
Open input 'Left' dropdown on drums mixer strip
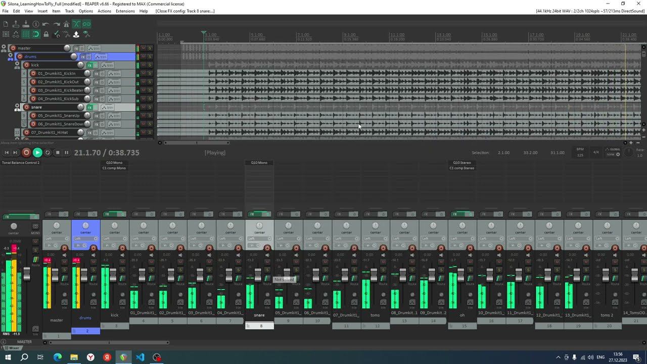coord(85,239)
